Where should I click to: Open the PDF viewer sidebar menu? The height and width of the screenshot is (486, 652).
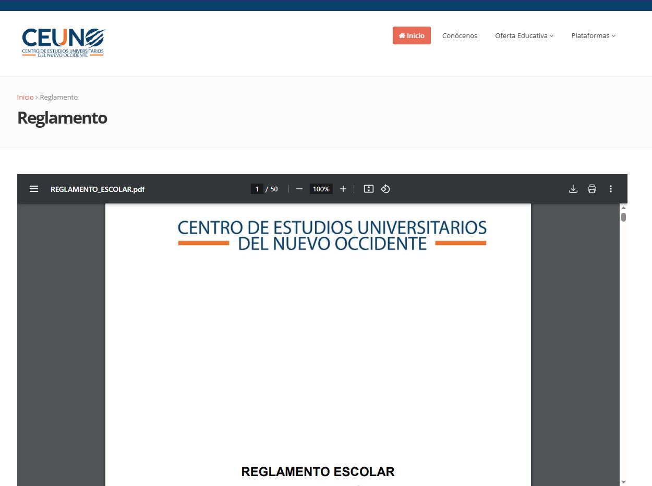click(x=33, y=189)
